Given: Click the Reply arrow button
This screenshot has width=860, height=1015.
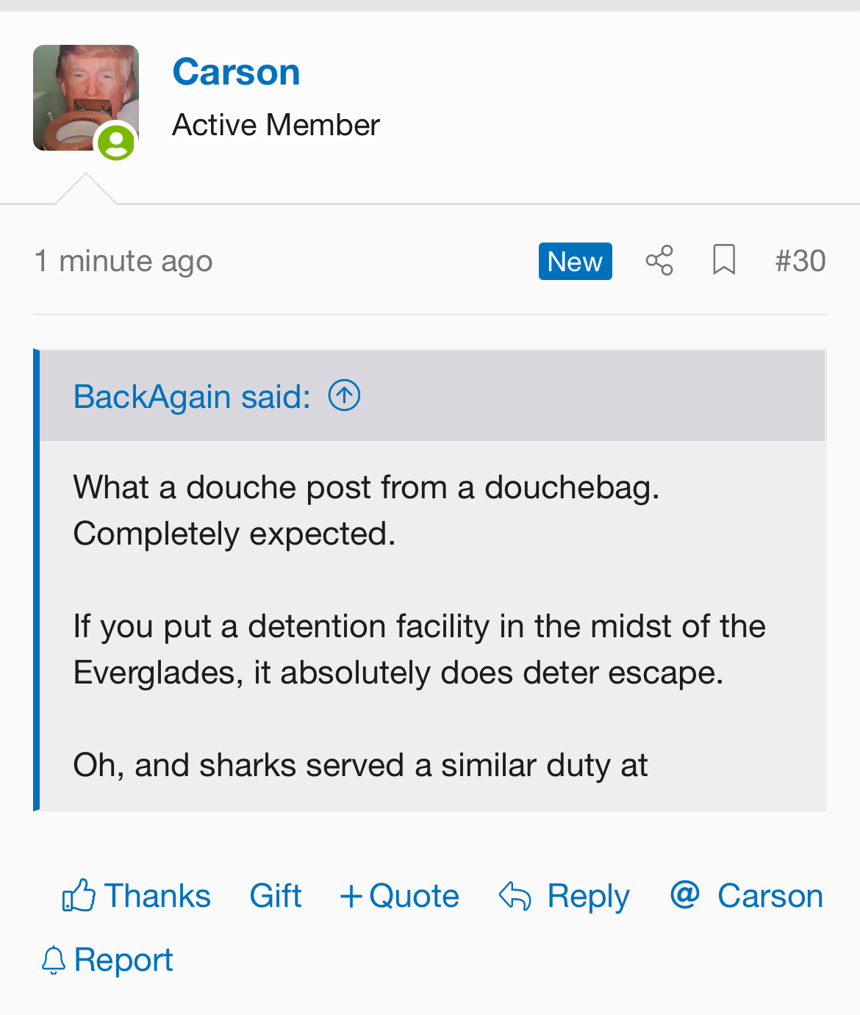Looking at the screenshot, I should (x=565, y=896).
